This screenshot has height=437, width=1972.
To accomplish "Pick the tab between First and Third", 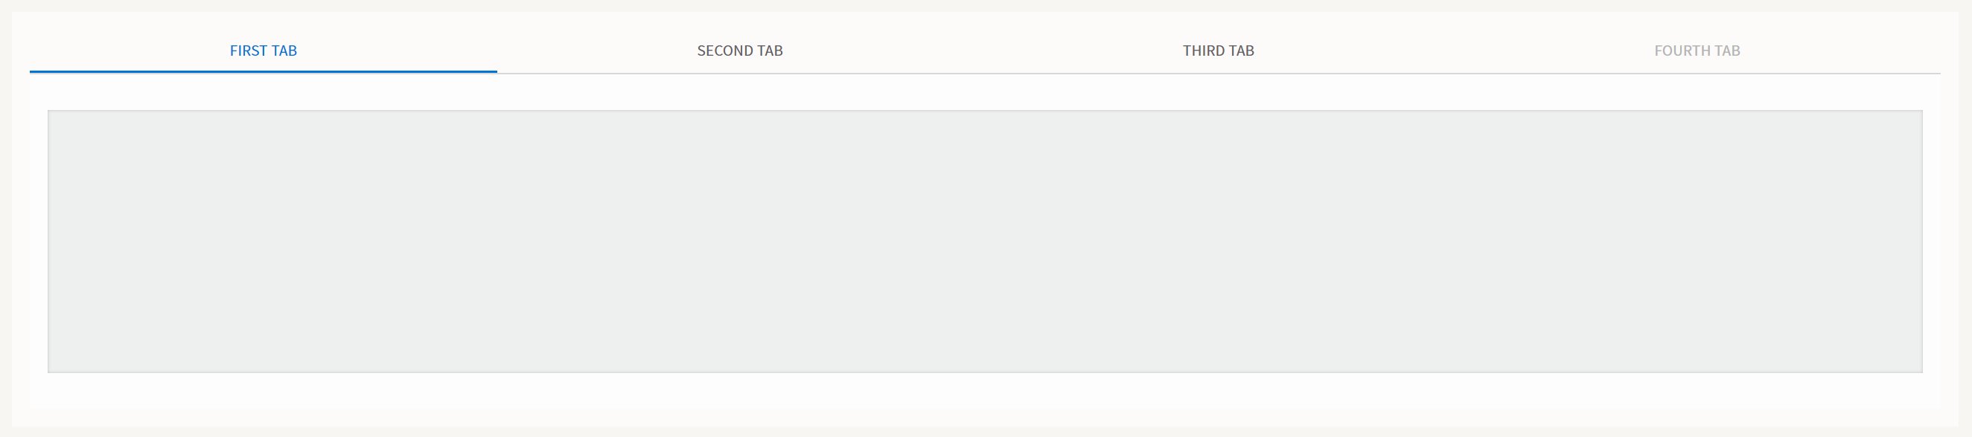I will (x=739, y=51).
